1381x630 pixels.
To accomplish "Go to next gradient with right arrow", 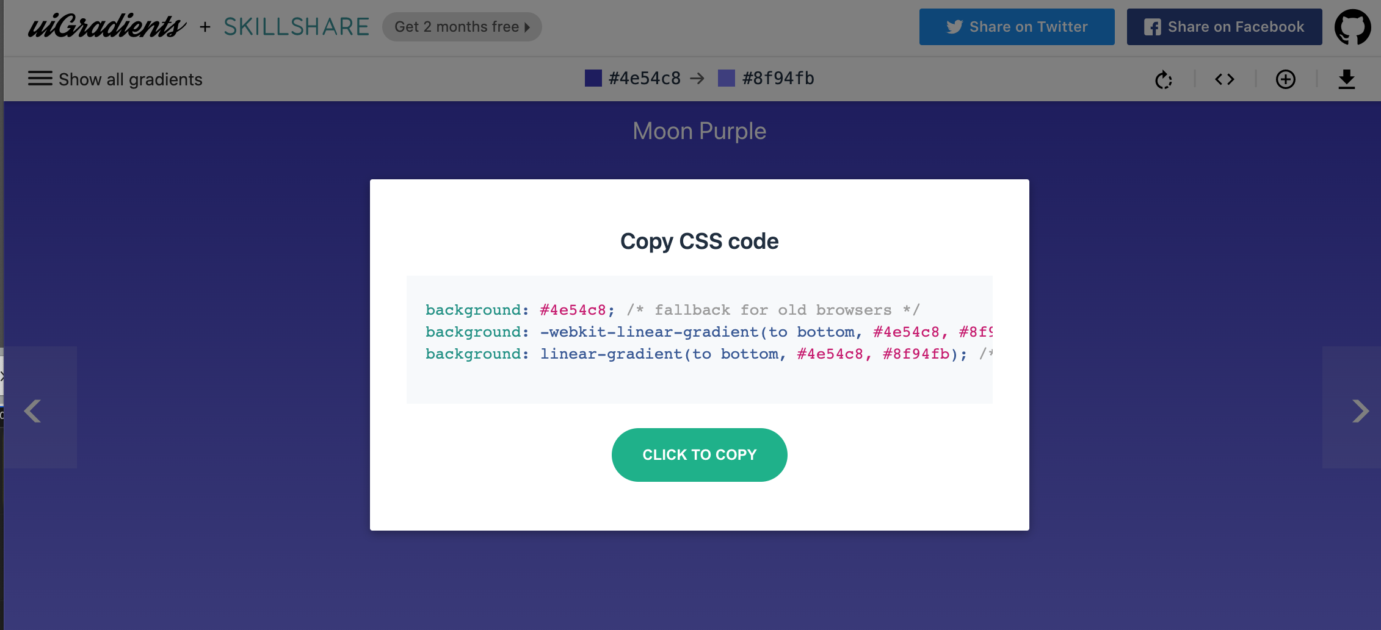I will (x=1360, y=410).
